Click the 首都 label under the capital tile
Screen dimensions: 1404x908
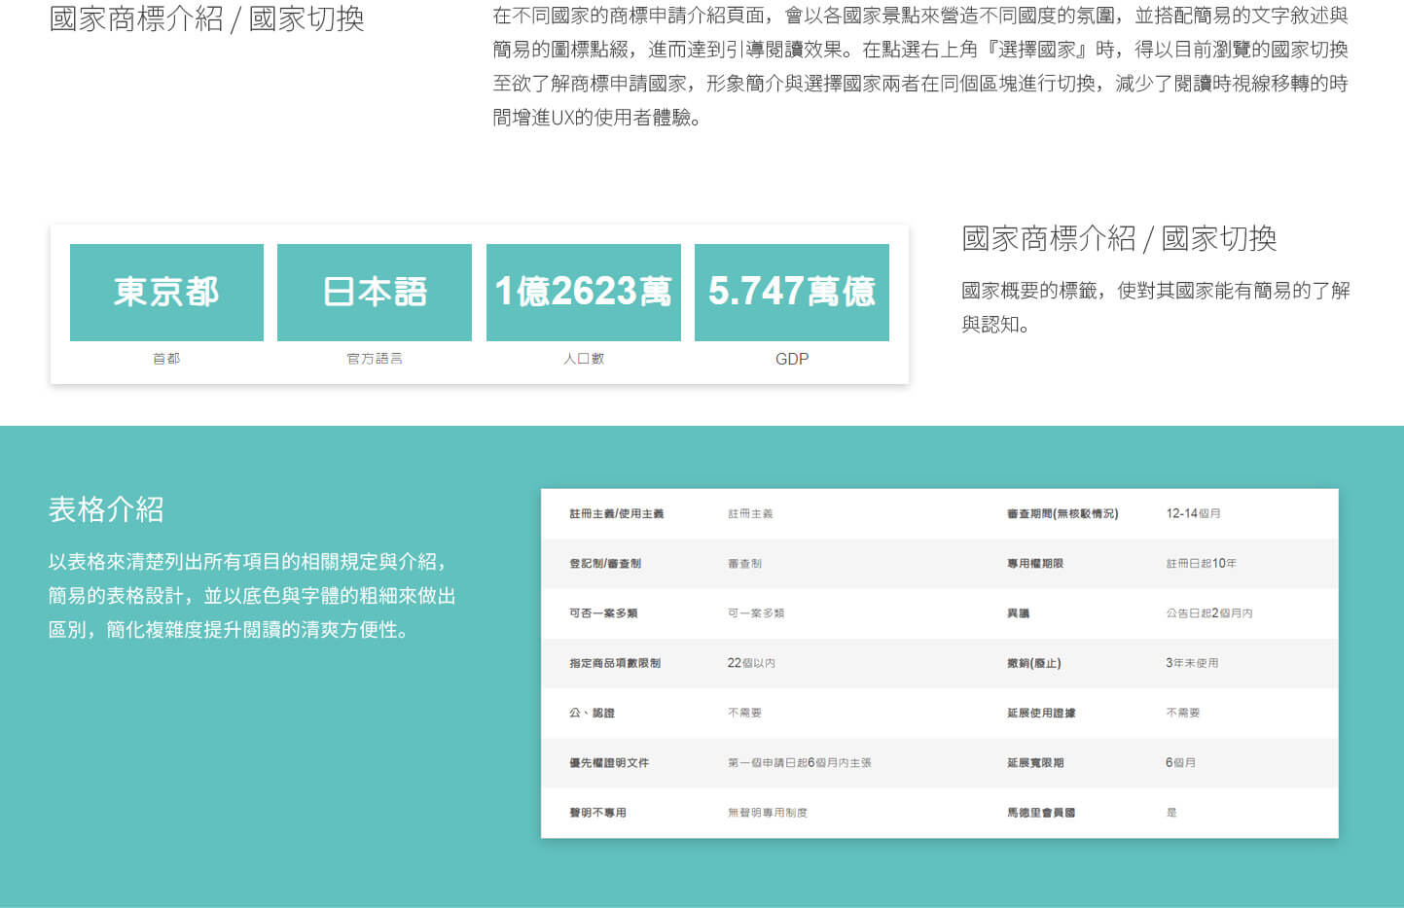165,358
